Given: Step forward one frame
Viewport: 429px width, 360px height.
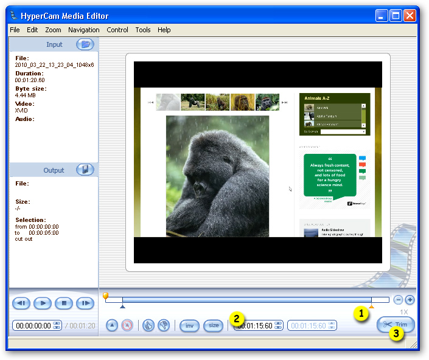Looking at the screenshot, I should click(85, 303).
